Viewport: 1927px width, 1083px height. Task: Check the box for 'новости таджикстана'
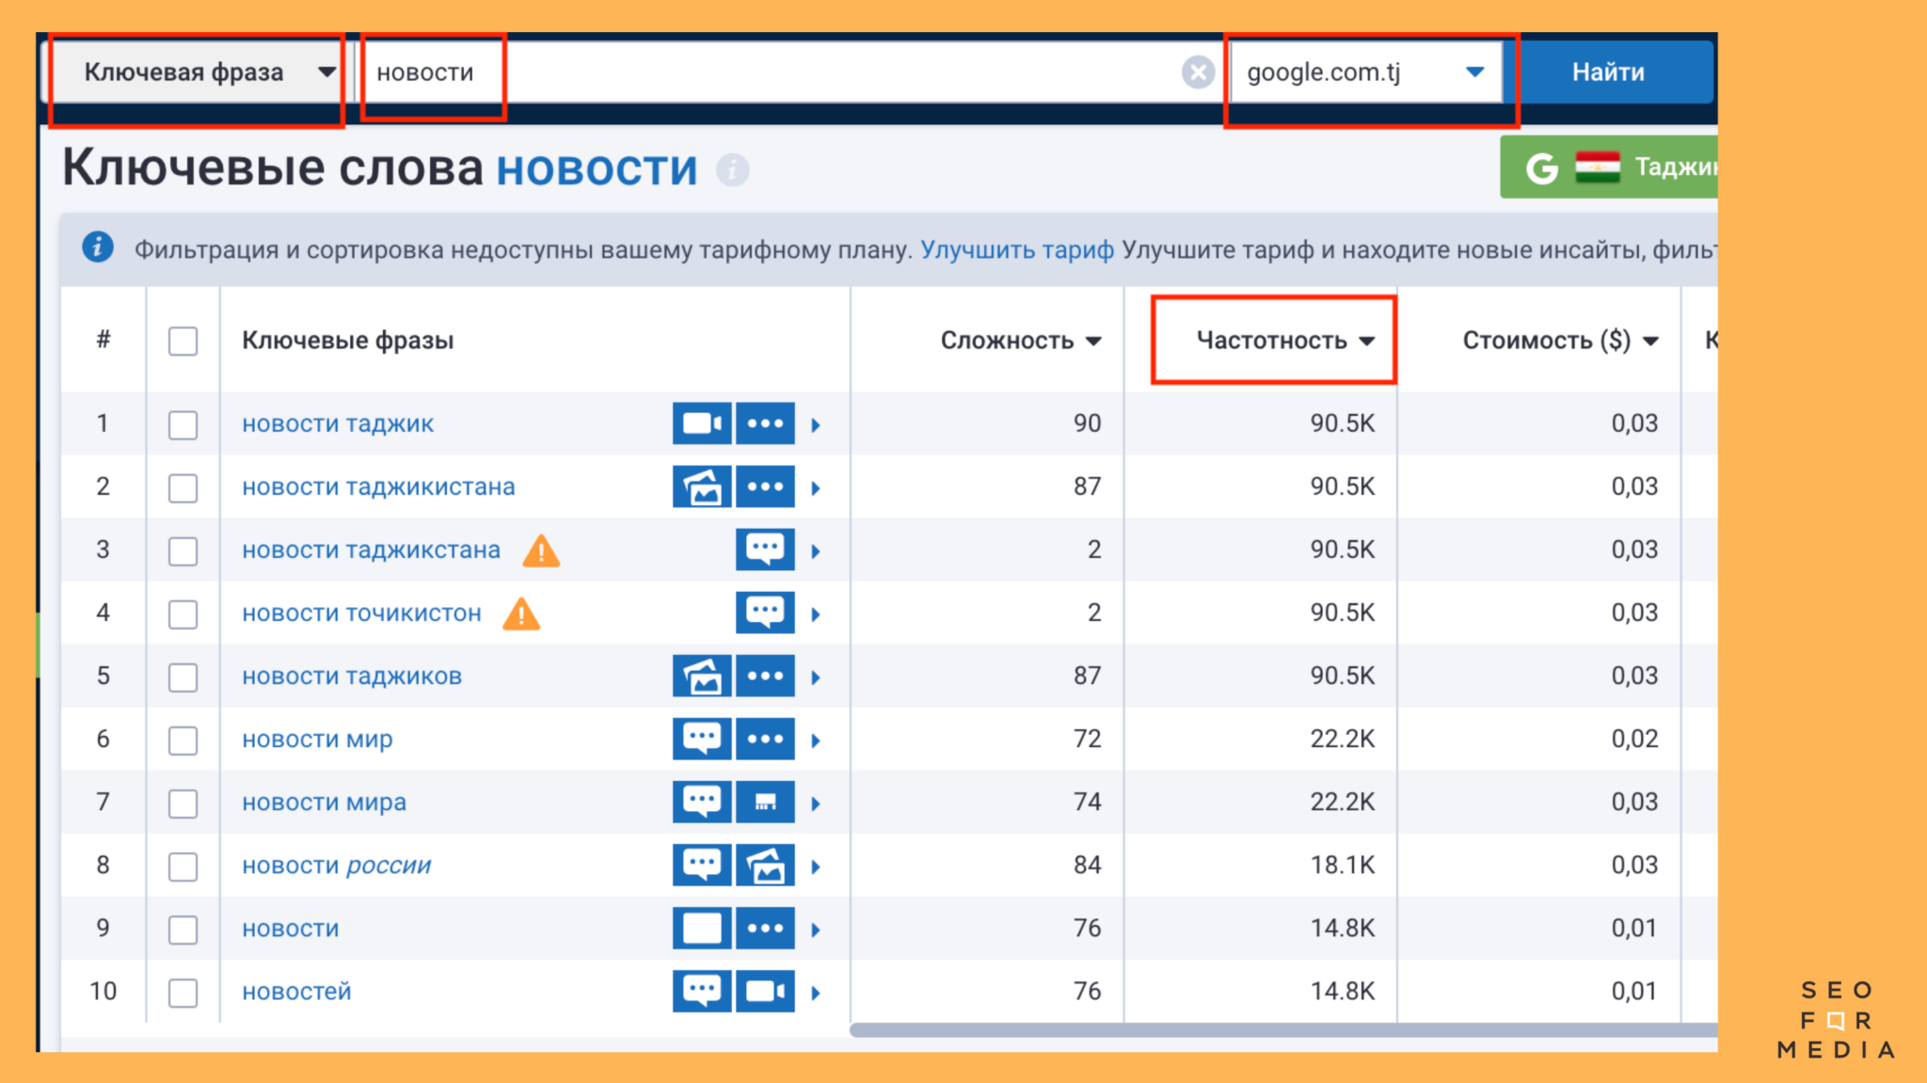[183, 550]
